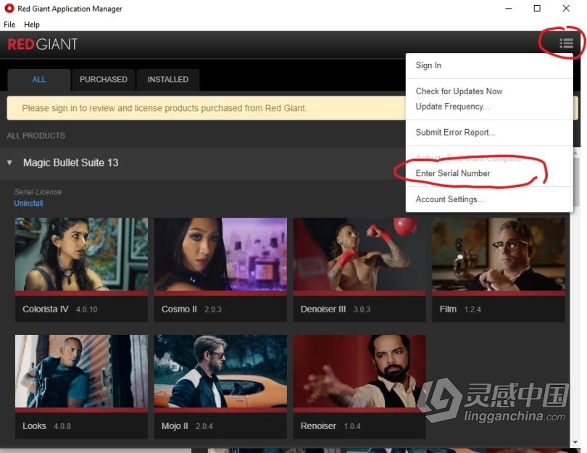Collapse the Magic Bullet Suite 13 group
This screenshot has width=587, height=453.
tap(9, 162)
